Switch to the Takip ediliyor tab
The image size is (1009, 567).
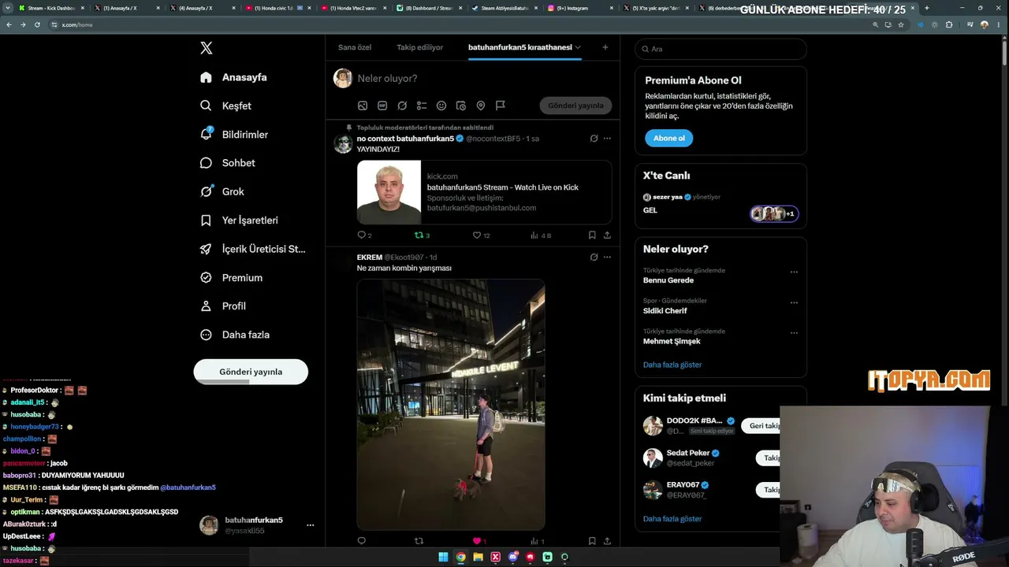tap(419, 47)
